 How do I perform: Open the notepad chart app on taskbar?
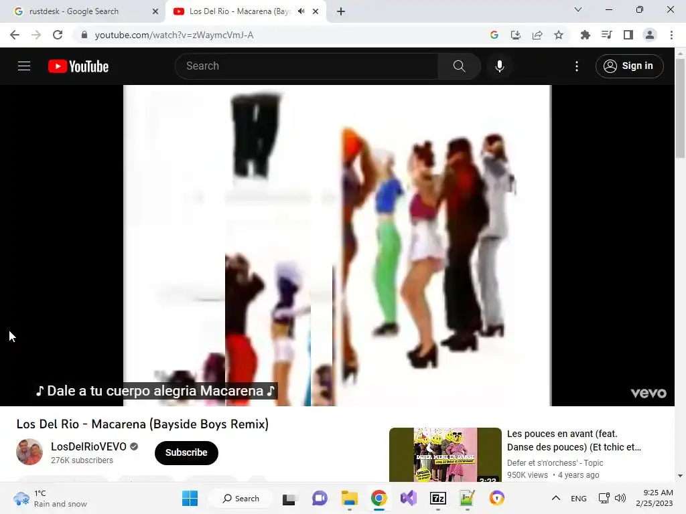[x=467, y=498]
